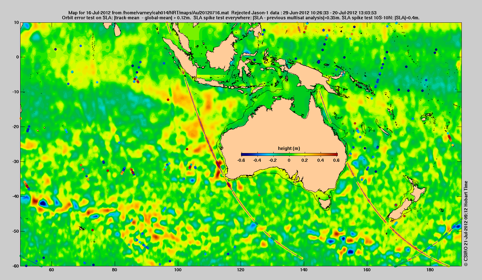Click 'Rejected Jason-1 data' date range text
The height and width of the screenshot is (280, 482).
pyautogui.click(x=304, y=13)
